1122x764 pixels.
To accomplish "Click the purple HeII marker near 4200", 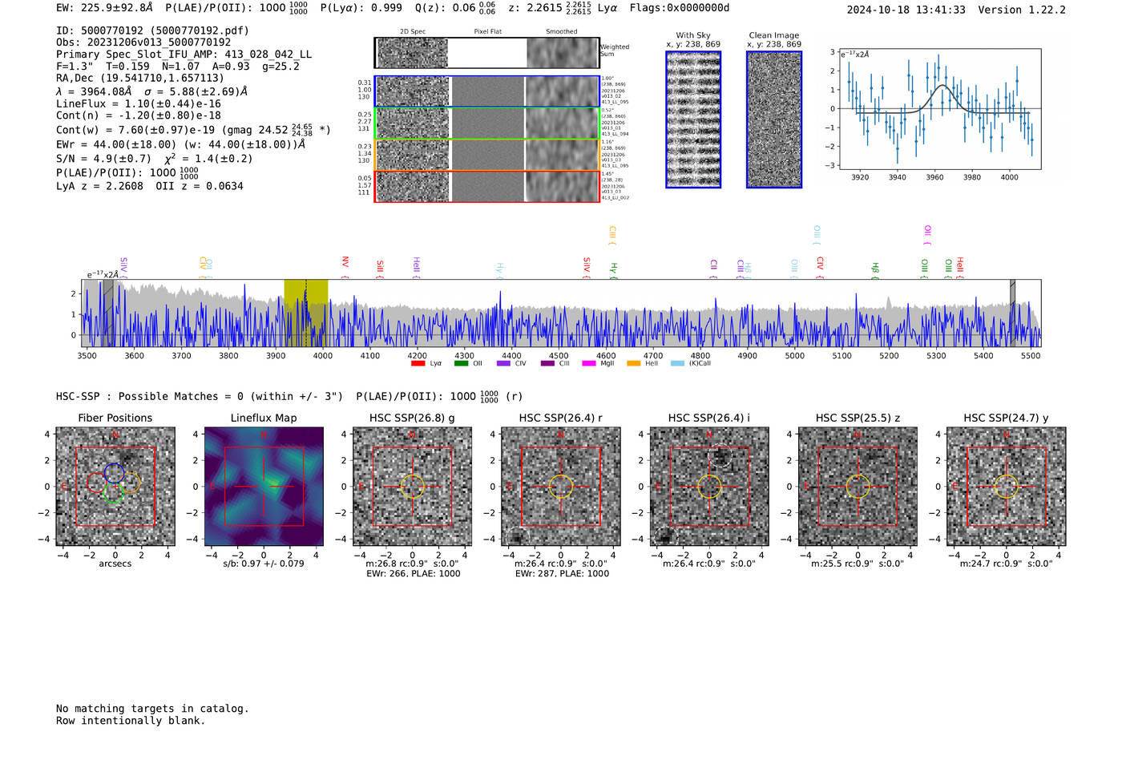I will pyautogui.click(x=416, y=267).
